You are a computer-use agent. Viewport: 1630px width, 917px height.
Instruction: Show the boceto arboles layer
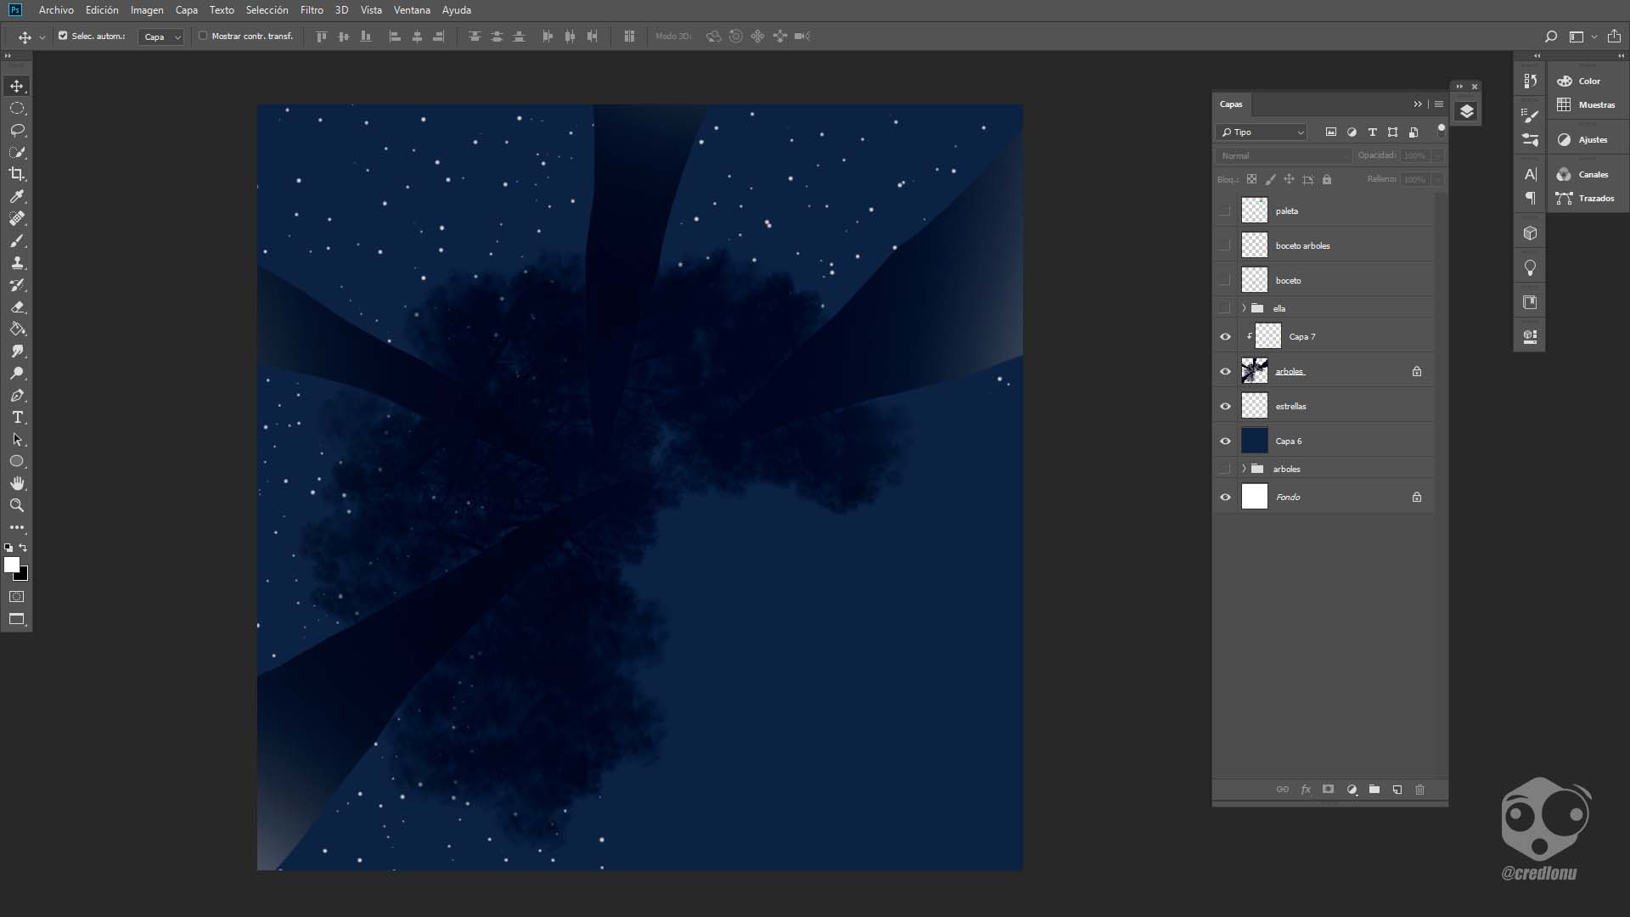pos(1225,245)
